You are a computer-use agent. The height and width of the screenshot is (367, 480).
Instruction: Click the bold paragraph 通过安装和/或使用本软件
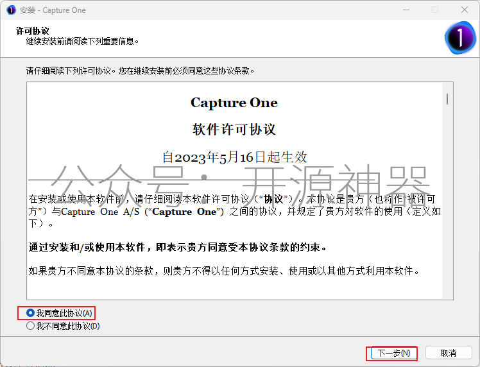point(178,247)
